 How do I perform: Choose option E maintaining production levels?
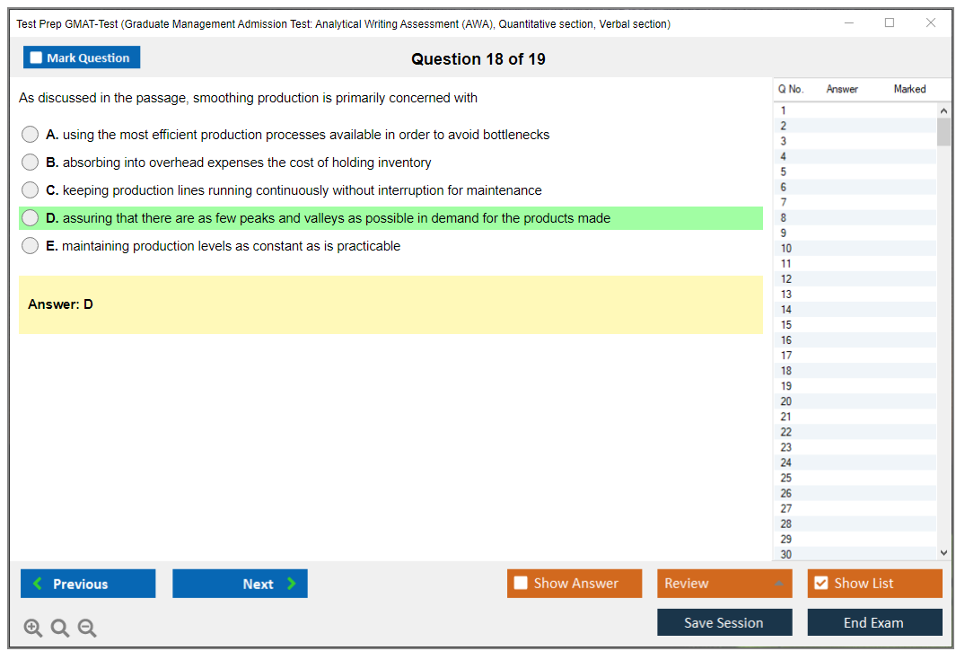point(31,246)
